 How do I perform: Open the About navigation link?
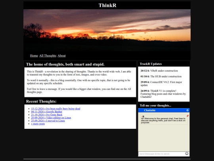point(61,56)
